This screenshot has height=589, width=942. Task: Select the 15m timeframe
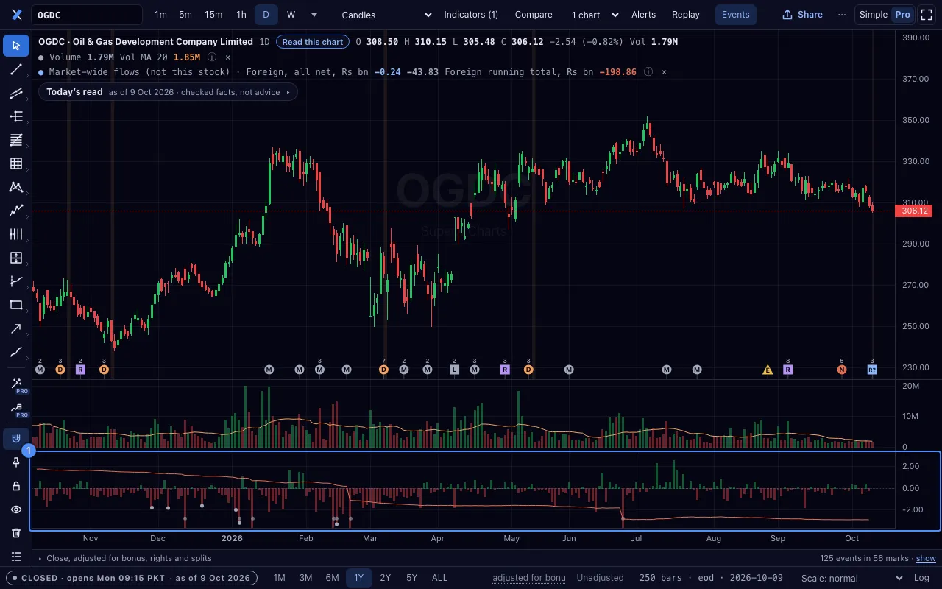click(213, 15)
